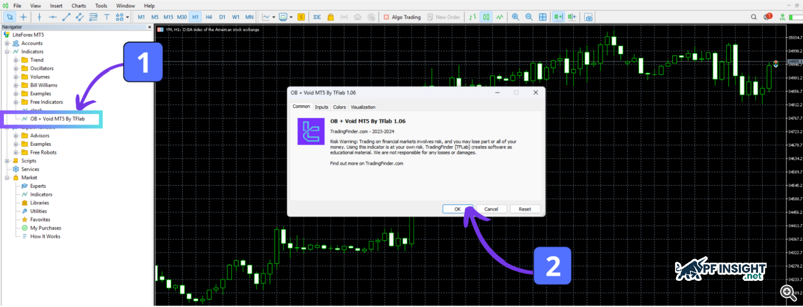Pick the trendline drawing tool
The width and height of the screenshot is (803, 307).
click(x=66, y=17)
